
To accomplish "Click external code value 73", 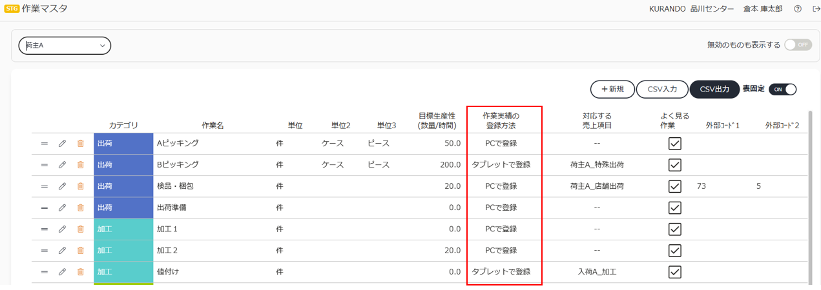I will point(701,186).
